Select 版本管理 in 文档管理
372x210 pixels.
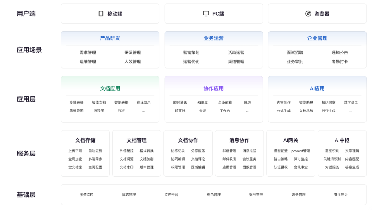coord(147,167)
